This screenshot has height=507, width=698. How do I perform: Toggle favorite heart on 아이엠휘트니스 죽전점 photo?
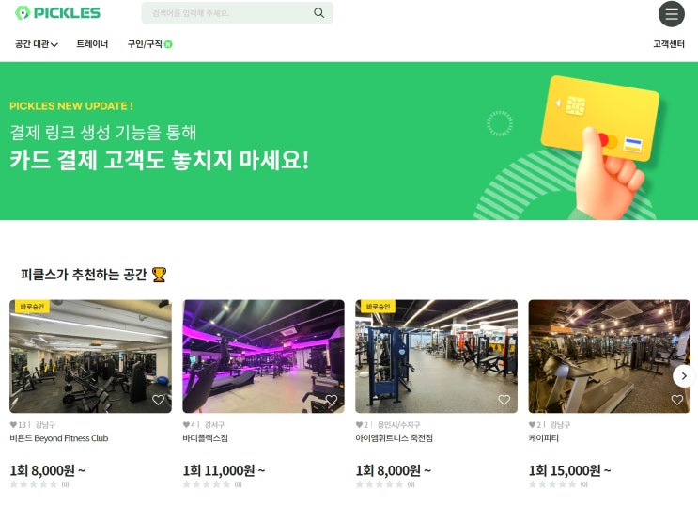coord(504,400)
